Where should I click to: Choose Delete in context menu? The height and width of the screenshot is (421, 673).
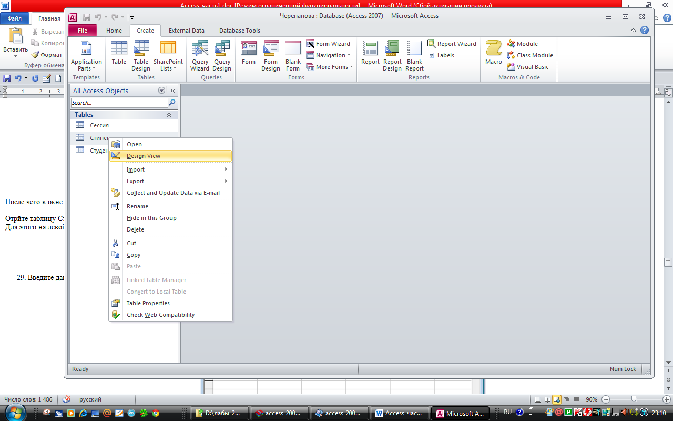point(170,229)
